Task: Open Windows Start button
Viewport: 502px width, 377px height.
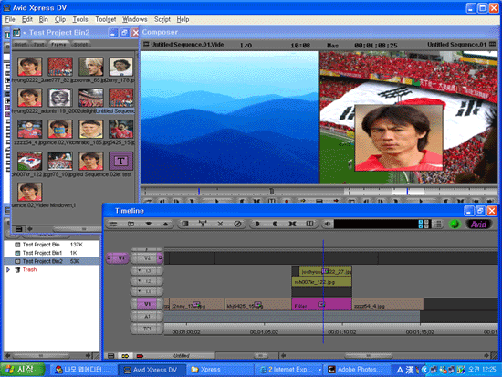Action: [x=23, y=370]
